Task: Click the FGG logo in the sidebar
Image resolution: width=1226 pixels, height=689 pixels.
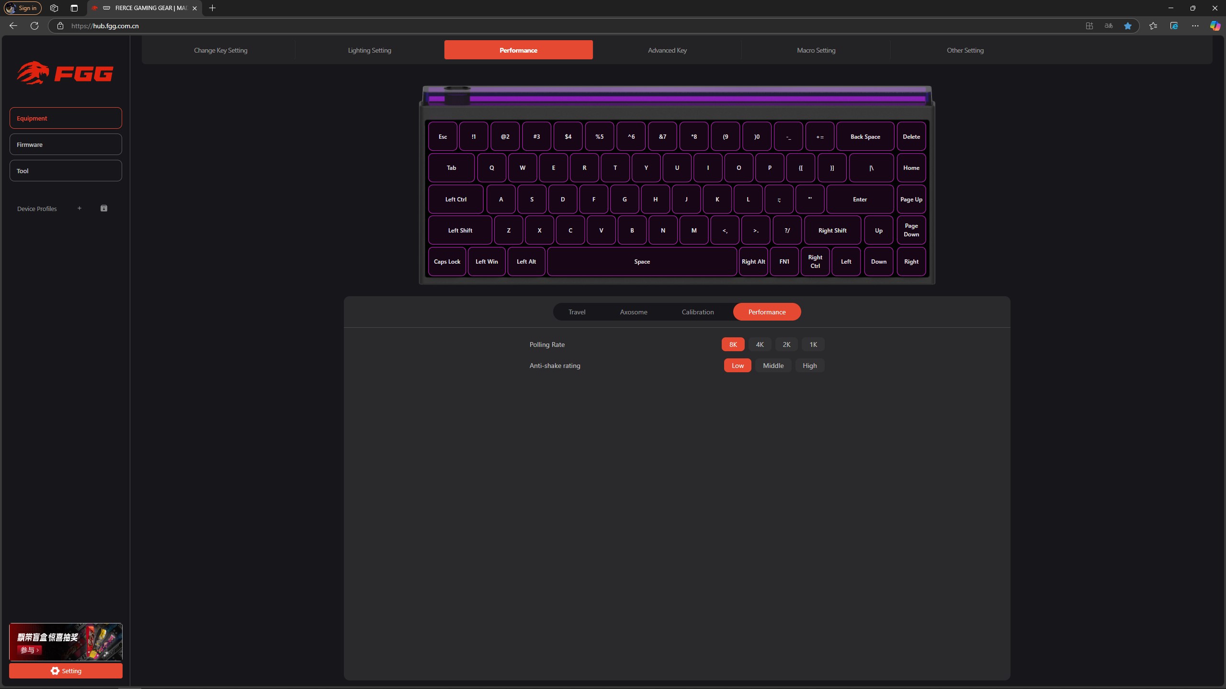Action: click(65, 73)
